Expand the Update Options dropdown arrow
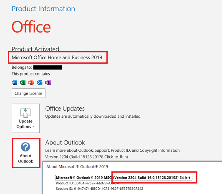222x194 pixels. pyautogui.click(x=33, y=126)
